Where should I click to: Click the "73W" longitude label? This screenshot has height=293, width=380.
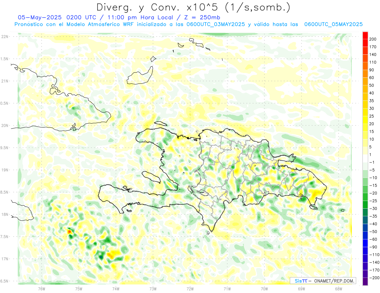tap(153, 289)
